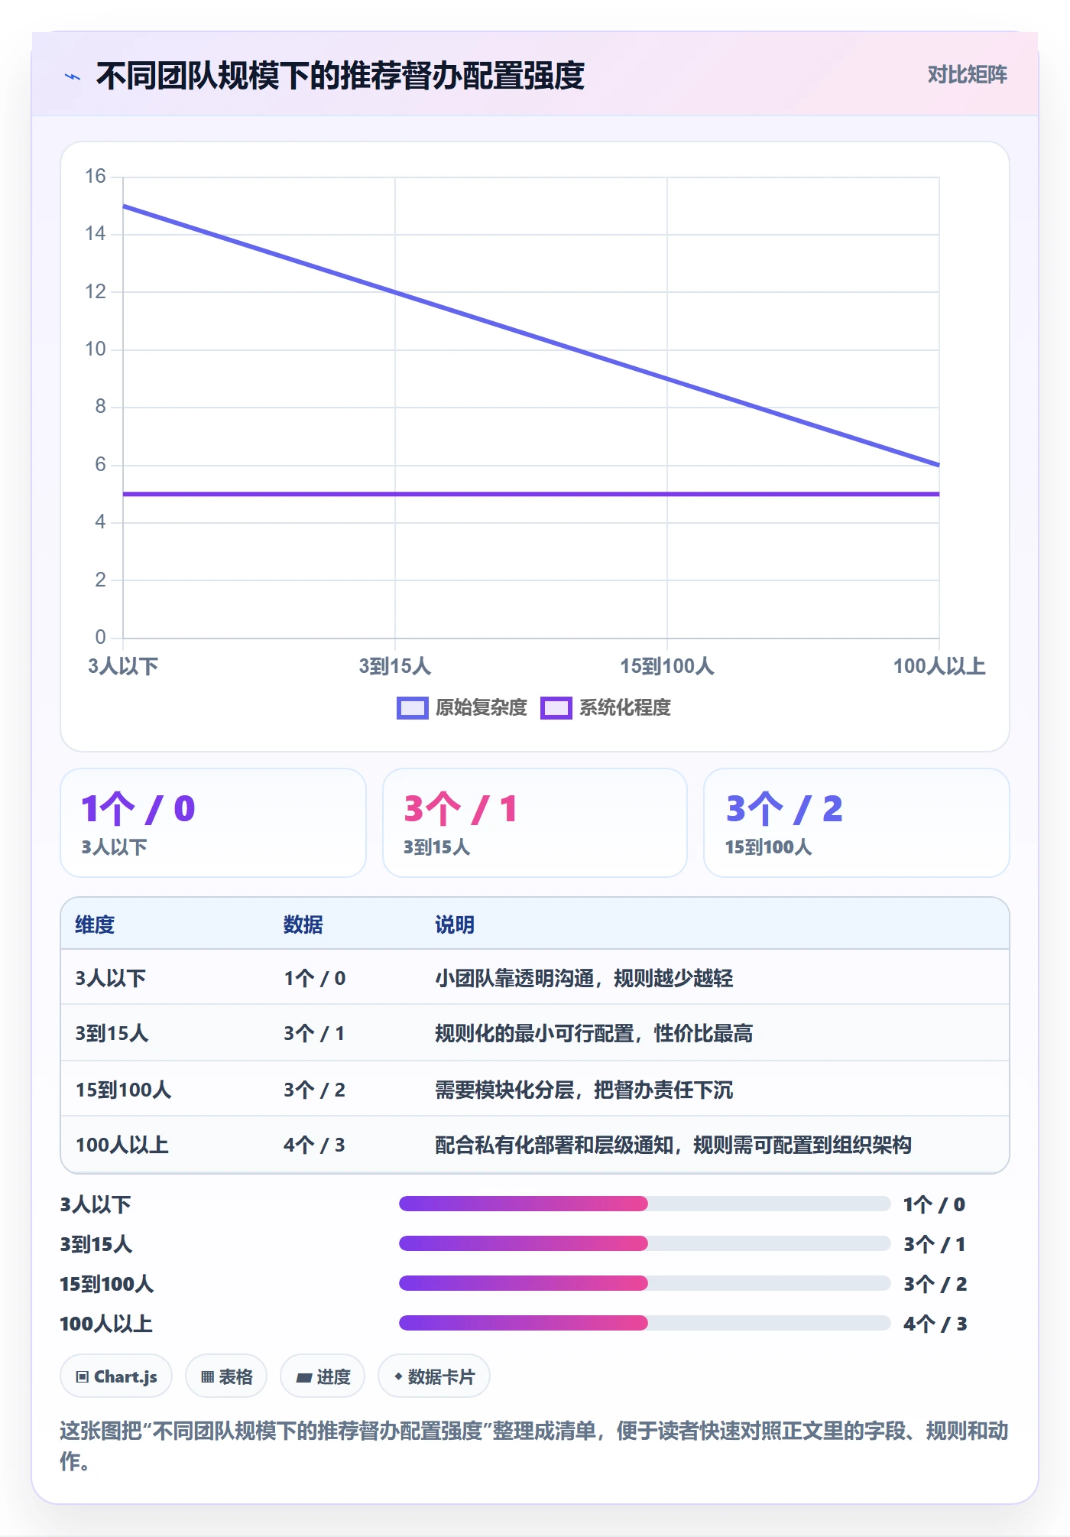Image resolution: width=1070 pixels, height=1537 pixels.
Task: Select the Chart.js tag chip
Action: point(116,1376)
